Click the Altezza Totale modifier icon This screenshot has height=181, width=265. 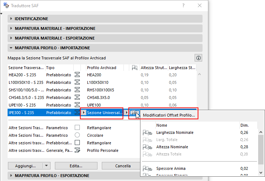[147, 154]
